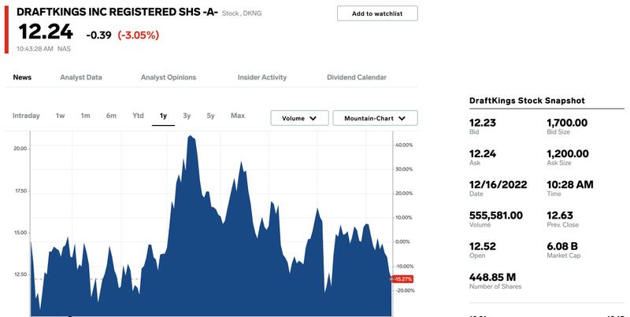Select the 1w chart range
This screenshot has height=317, width=630.
pos(61,116)
